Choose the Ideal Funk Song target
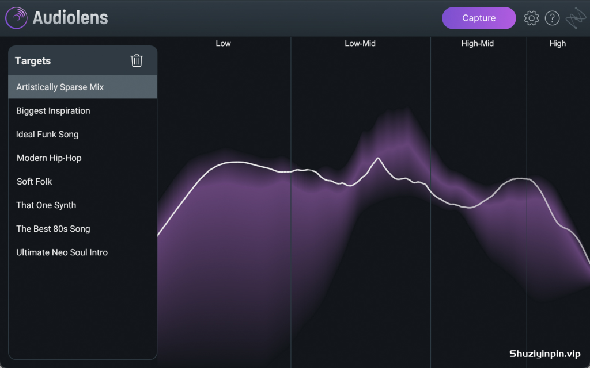Viewport: 590px width, 368px height. click(x=82, y=134)
